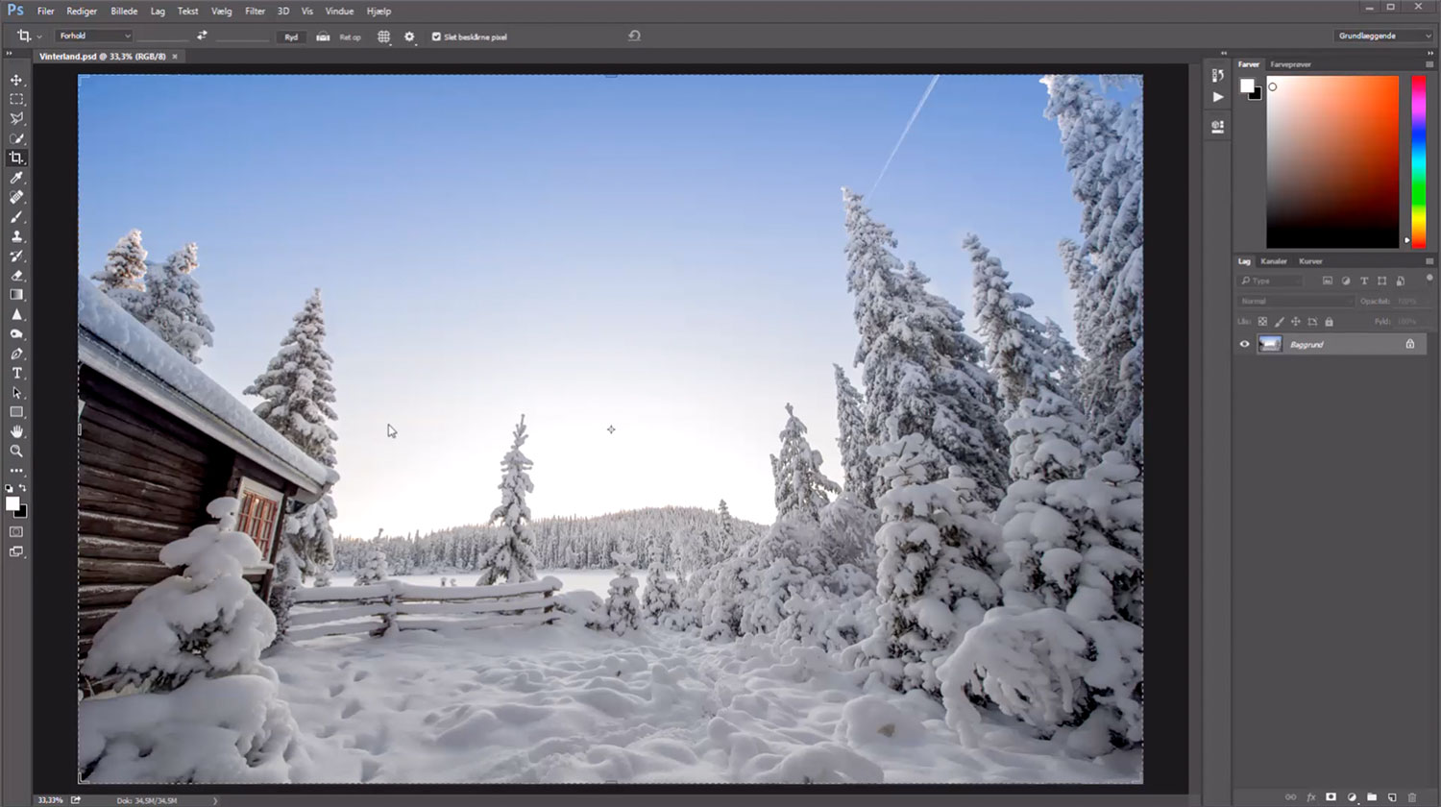Activate the Hand tool
The image size is (1441, 807).
pyautogui.click(x=16, y=431)
